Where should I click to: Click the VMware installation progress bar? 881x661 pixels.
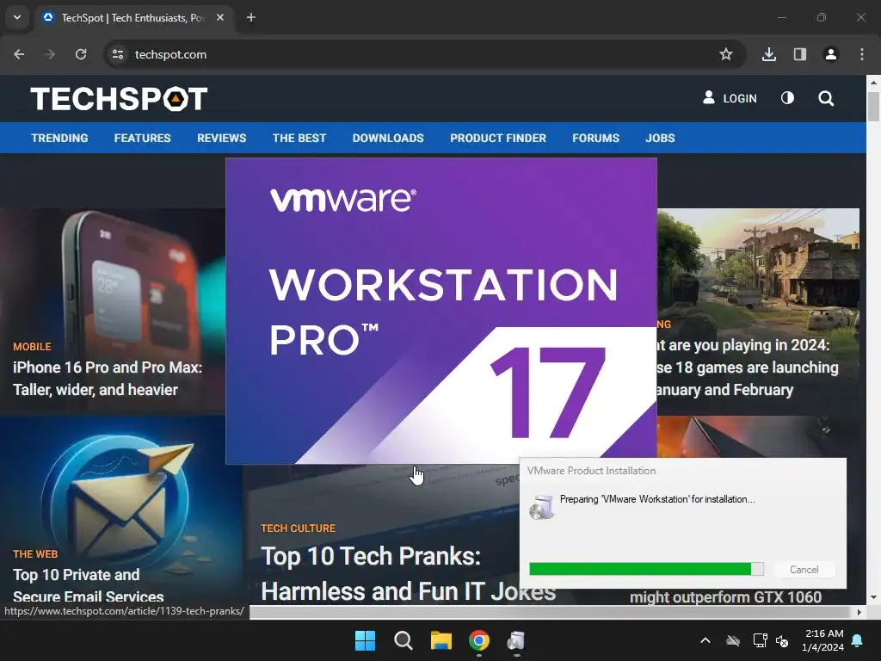coord(646,569)
